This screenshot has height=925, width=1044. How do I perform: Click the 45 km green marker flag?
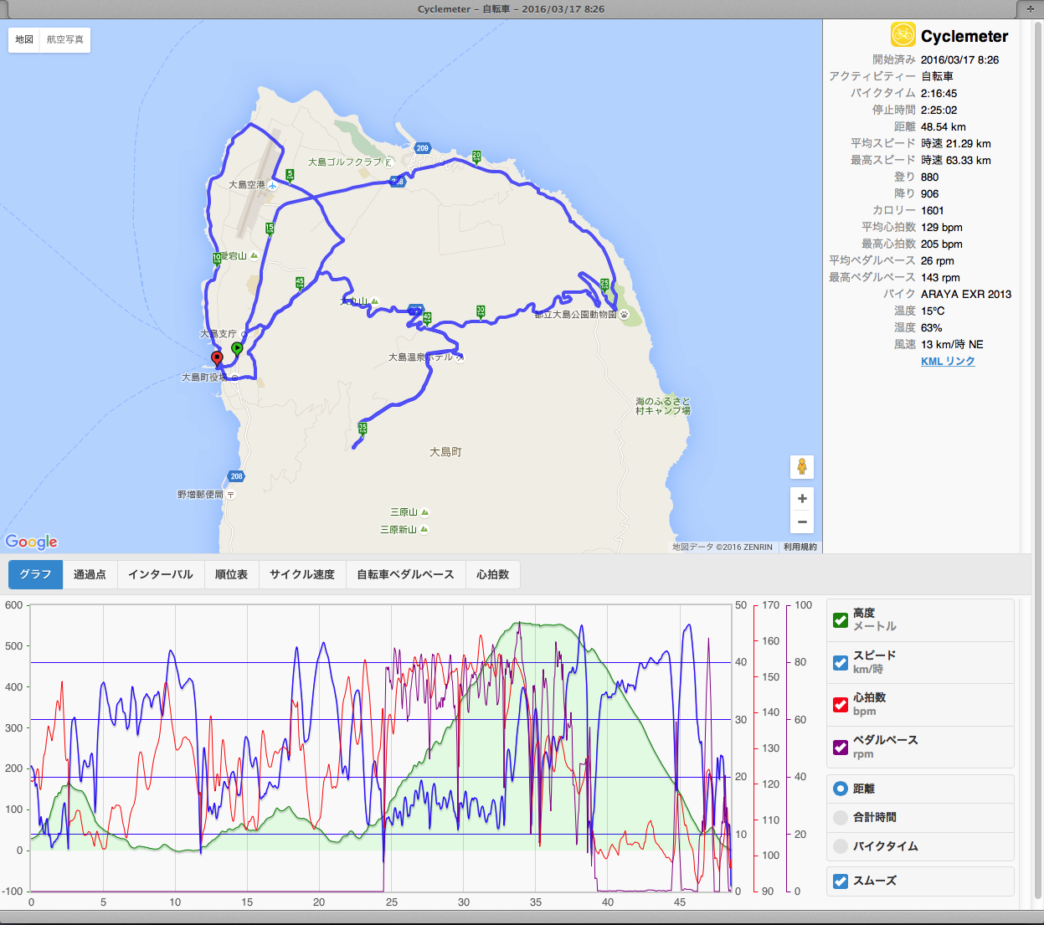pos(300,283)
